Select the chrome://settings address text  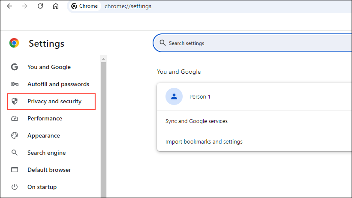(x=128, y=6)
